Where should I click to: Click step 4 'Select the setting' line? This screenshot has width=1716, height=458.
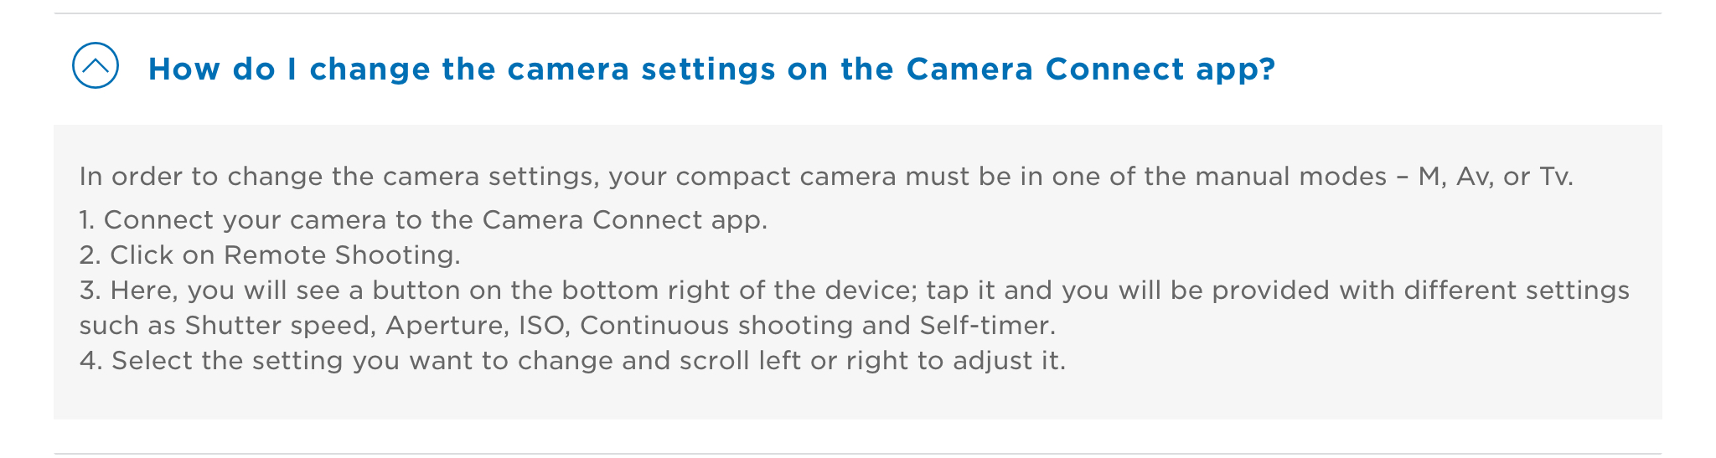tap(571, 361)
